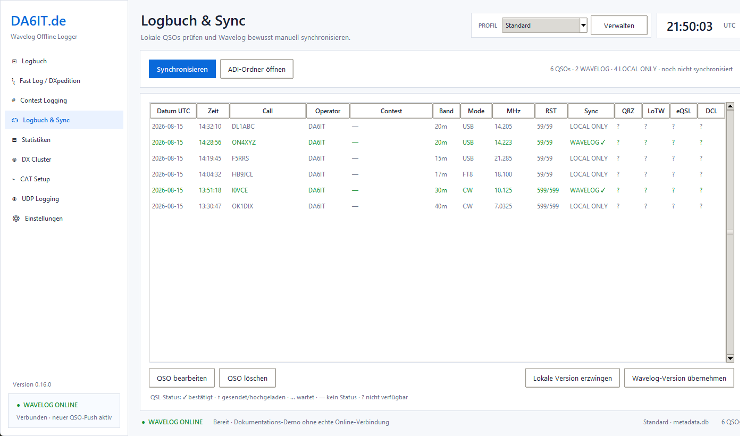Viewport: 755px width, 436px height.
Task: Select the Contest Logging hash icon
Action: (x=13, y=100)
